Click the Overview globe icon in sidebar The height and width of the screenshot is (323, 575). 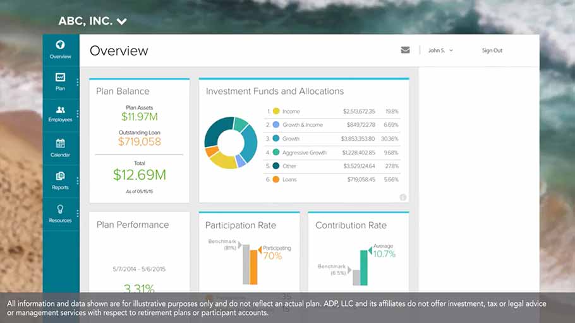tap(61, 45)
